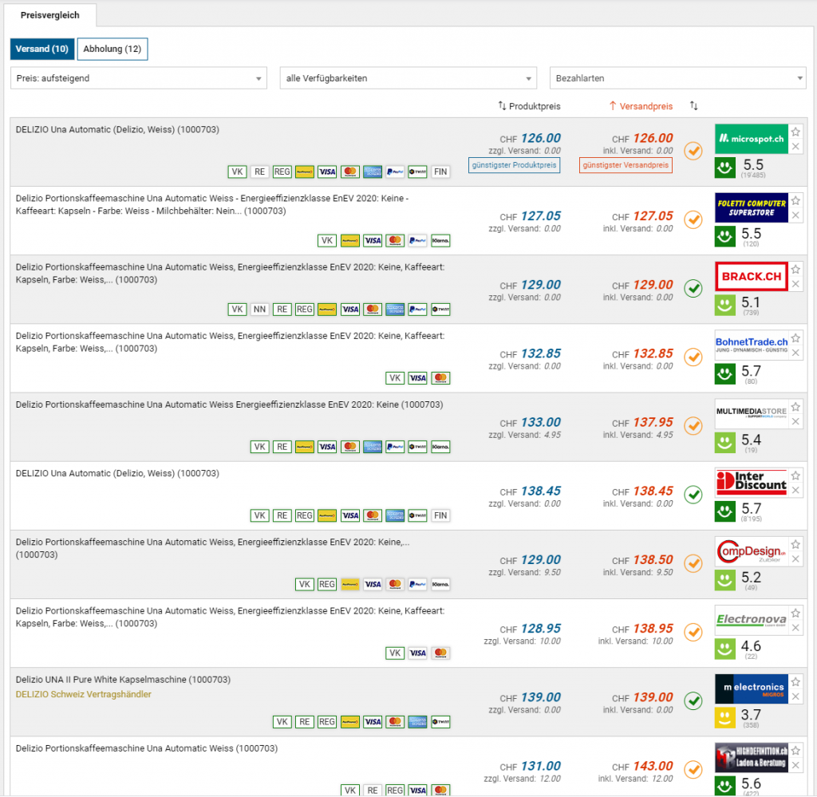Click the green availability checkmark for BRACK.CH
817x797 pixels.
[693, 289]
